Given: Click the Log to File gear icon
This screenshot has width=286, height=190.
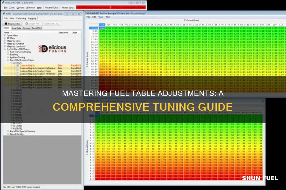Looking at the screenshot, I should pyautogui.click(x=27, y=24).
